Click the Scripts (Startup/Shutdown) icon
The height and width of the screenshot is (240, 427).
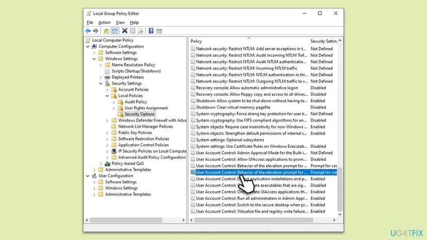[x=107, y=71]
